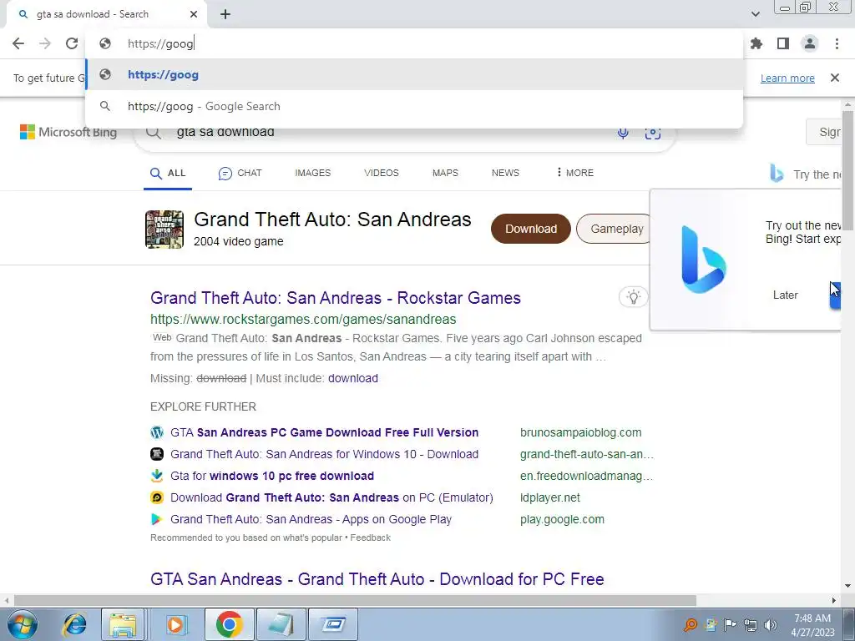The width and height of the screenshot is (855, 641).
Task: Close the 'gta sa download' tab
Action: (x=194, y=14)
